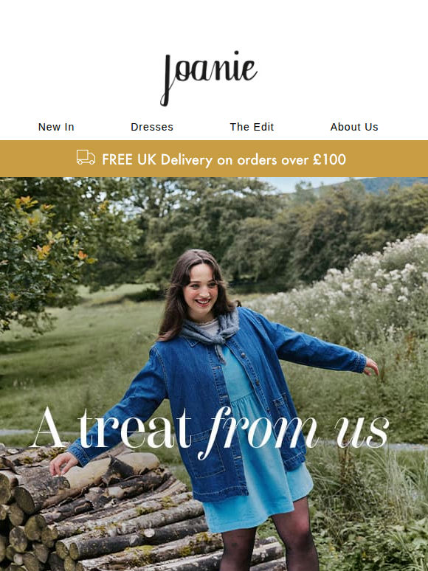This screenshot has height=571, width=428.
Task: Click the grey scarf around the model's neck
Action: [x=211, y=330]
